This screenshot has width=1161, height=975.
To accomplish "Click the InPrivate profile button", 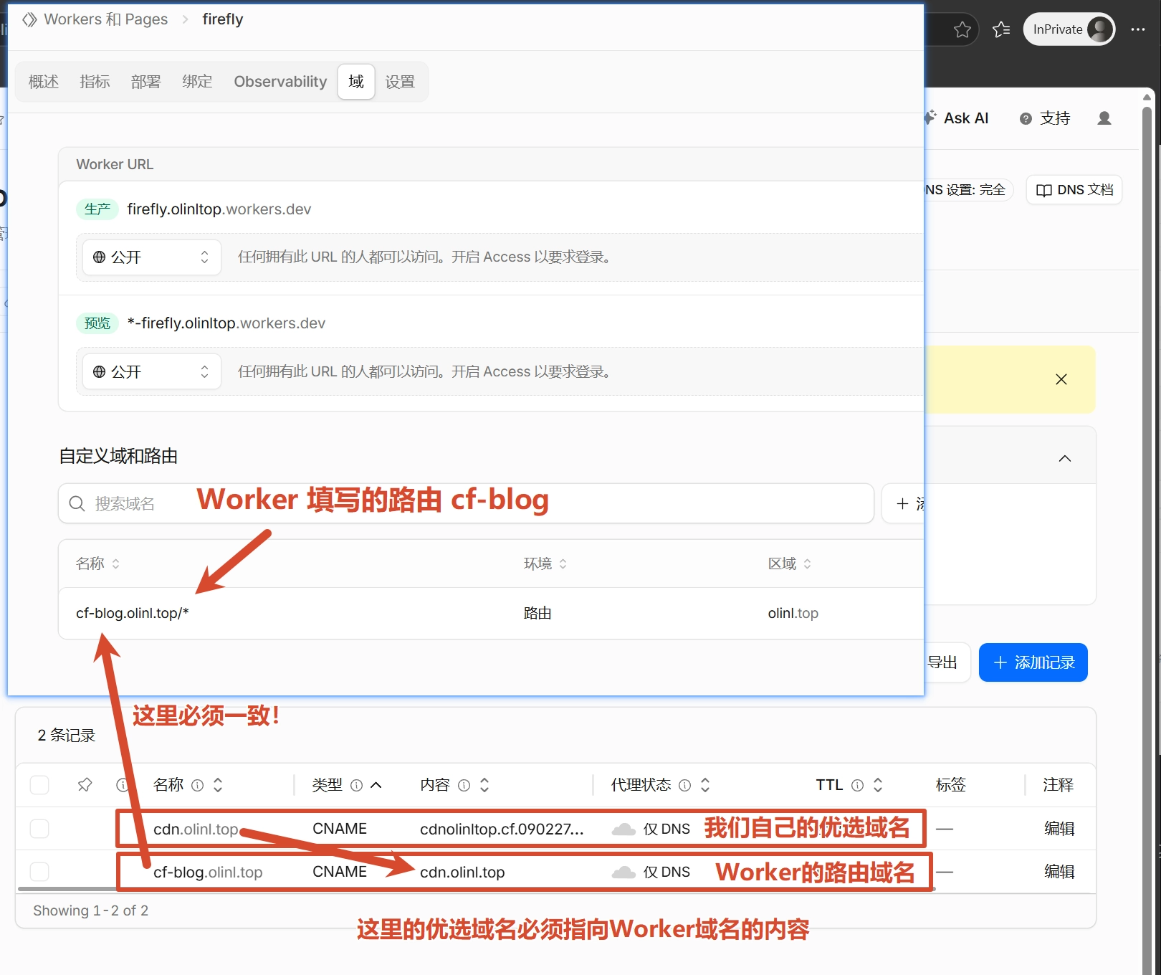I will [1069, 29].
